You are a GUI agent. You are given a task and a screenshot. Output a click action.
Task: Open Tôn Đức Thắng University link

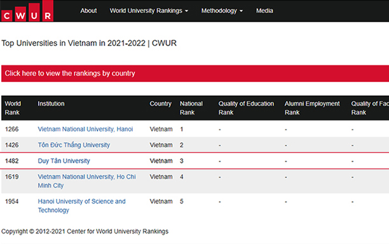tap(74, 145)
